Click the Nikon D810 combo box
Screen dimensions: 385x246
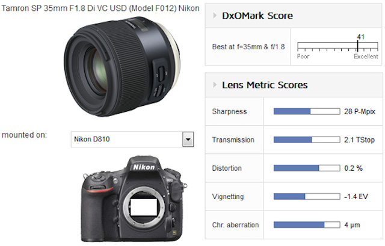(132, 139)
